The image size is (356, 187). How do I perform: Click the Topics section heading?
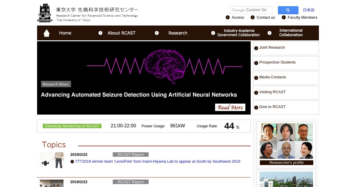pos(54,145)
